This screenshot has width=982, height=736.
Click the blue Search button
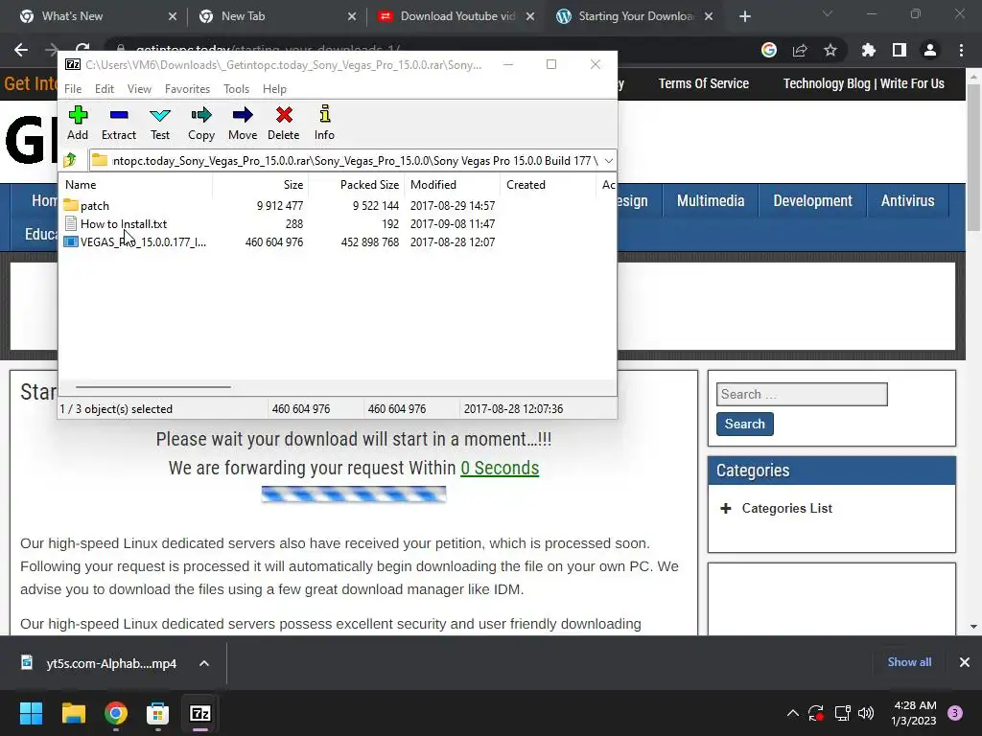tap(744, 424)
